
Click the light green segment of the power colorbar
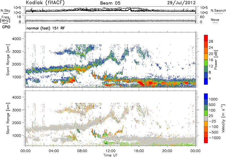(x=206, y=63)
